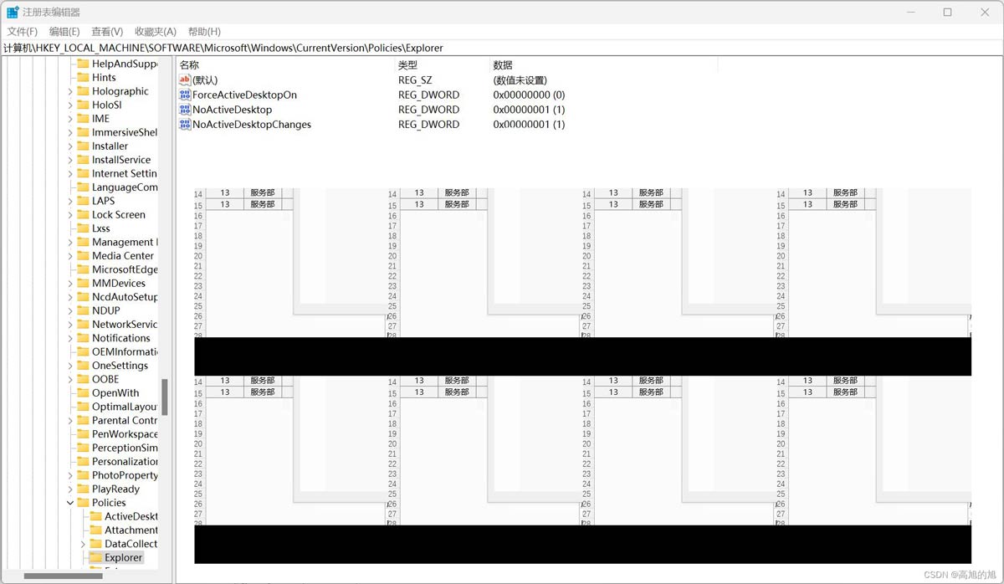
Task: Select the NoActiveDesktopChanges DWORD value icon
Action: 185,125
